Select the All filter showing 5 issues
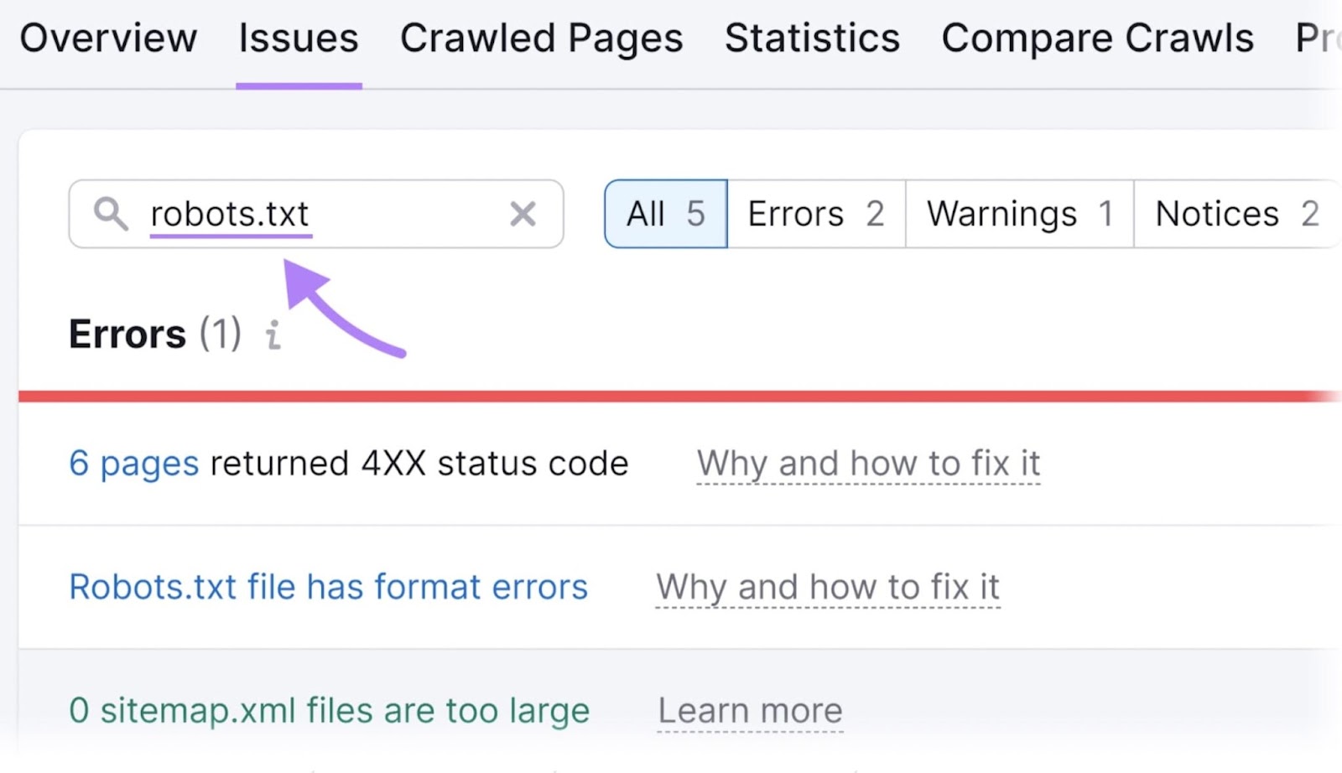This screenshot has height=773, width=1342. (x=663, y=214)
